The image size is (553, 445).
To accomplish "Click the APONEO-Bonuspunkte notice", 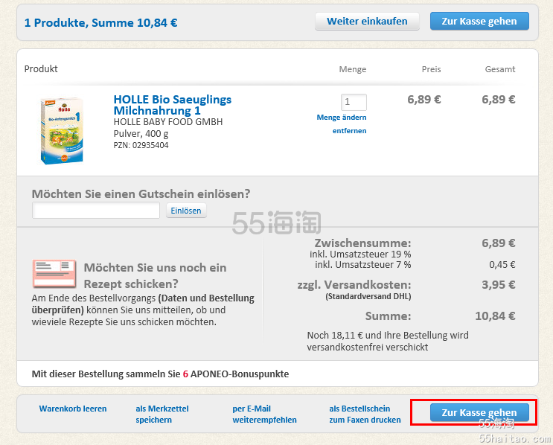I will coord(160,374).
